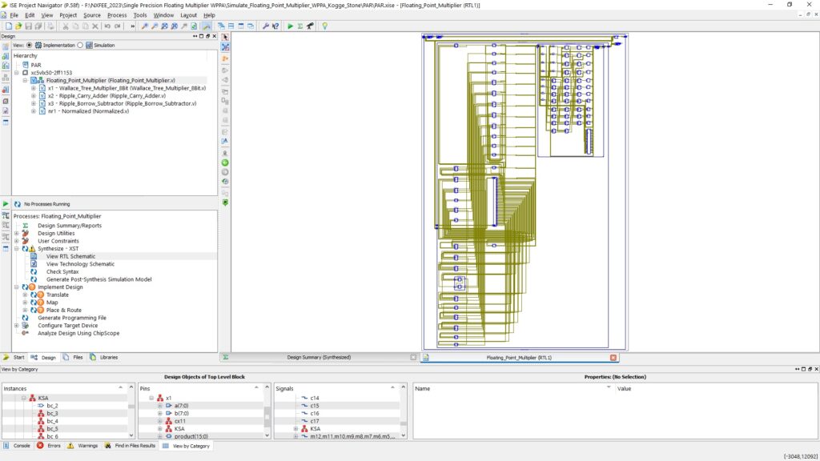Image resolution: width=820 pixels, height=461 pixels.
Task: Expand the Translate process node
Action: pyautogui.click(x=24, y=295)
